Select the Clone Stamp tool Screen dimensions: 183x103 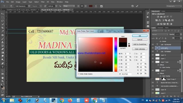click(x=3, y=42)
